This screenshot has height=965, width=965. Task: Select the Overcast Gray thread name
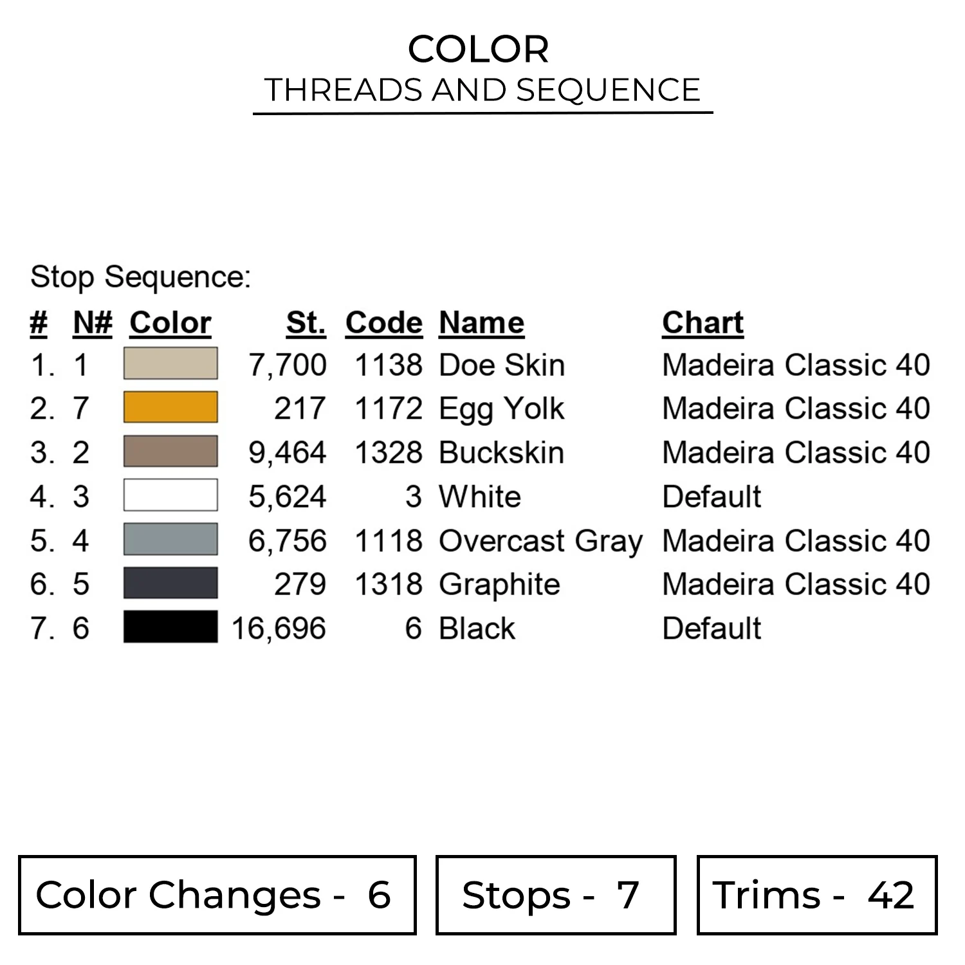click(x=540, y=541)
